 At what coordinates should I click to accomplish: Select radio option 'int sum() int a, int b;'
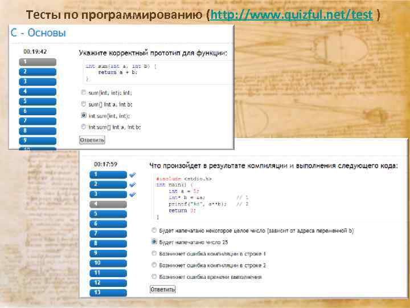pos(83,127)
